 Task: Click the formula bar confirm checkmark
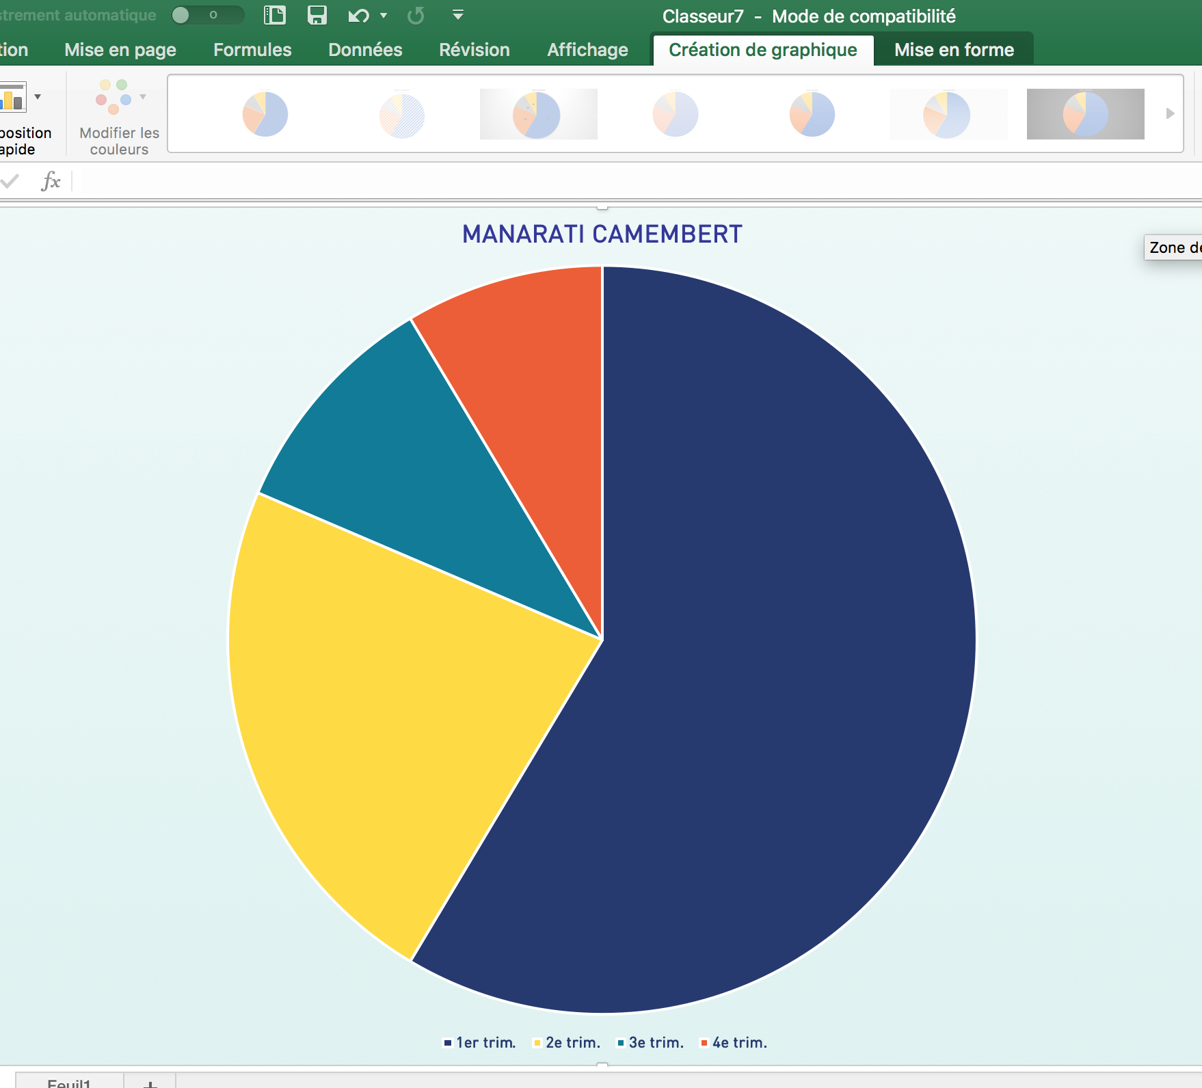coord(10,181)
